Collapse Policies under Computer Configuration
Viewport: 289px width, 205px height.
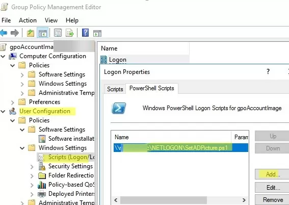coord(13,65)
